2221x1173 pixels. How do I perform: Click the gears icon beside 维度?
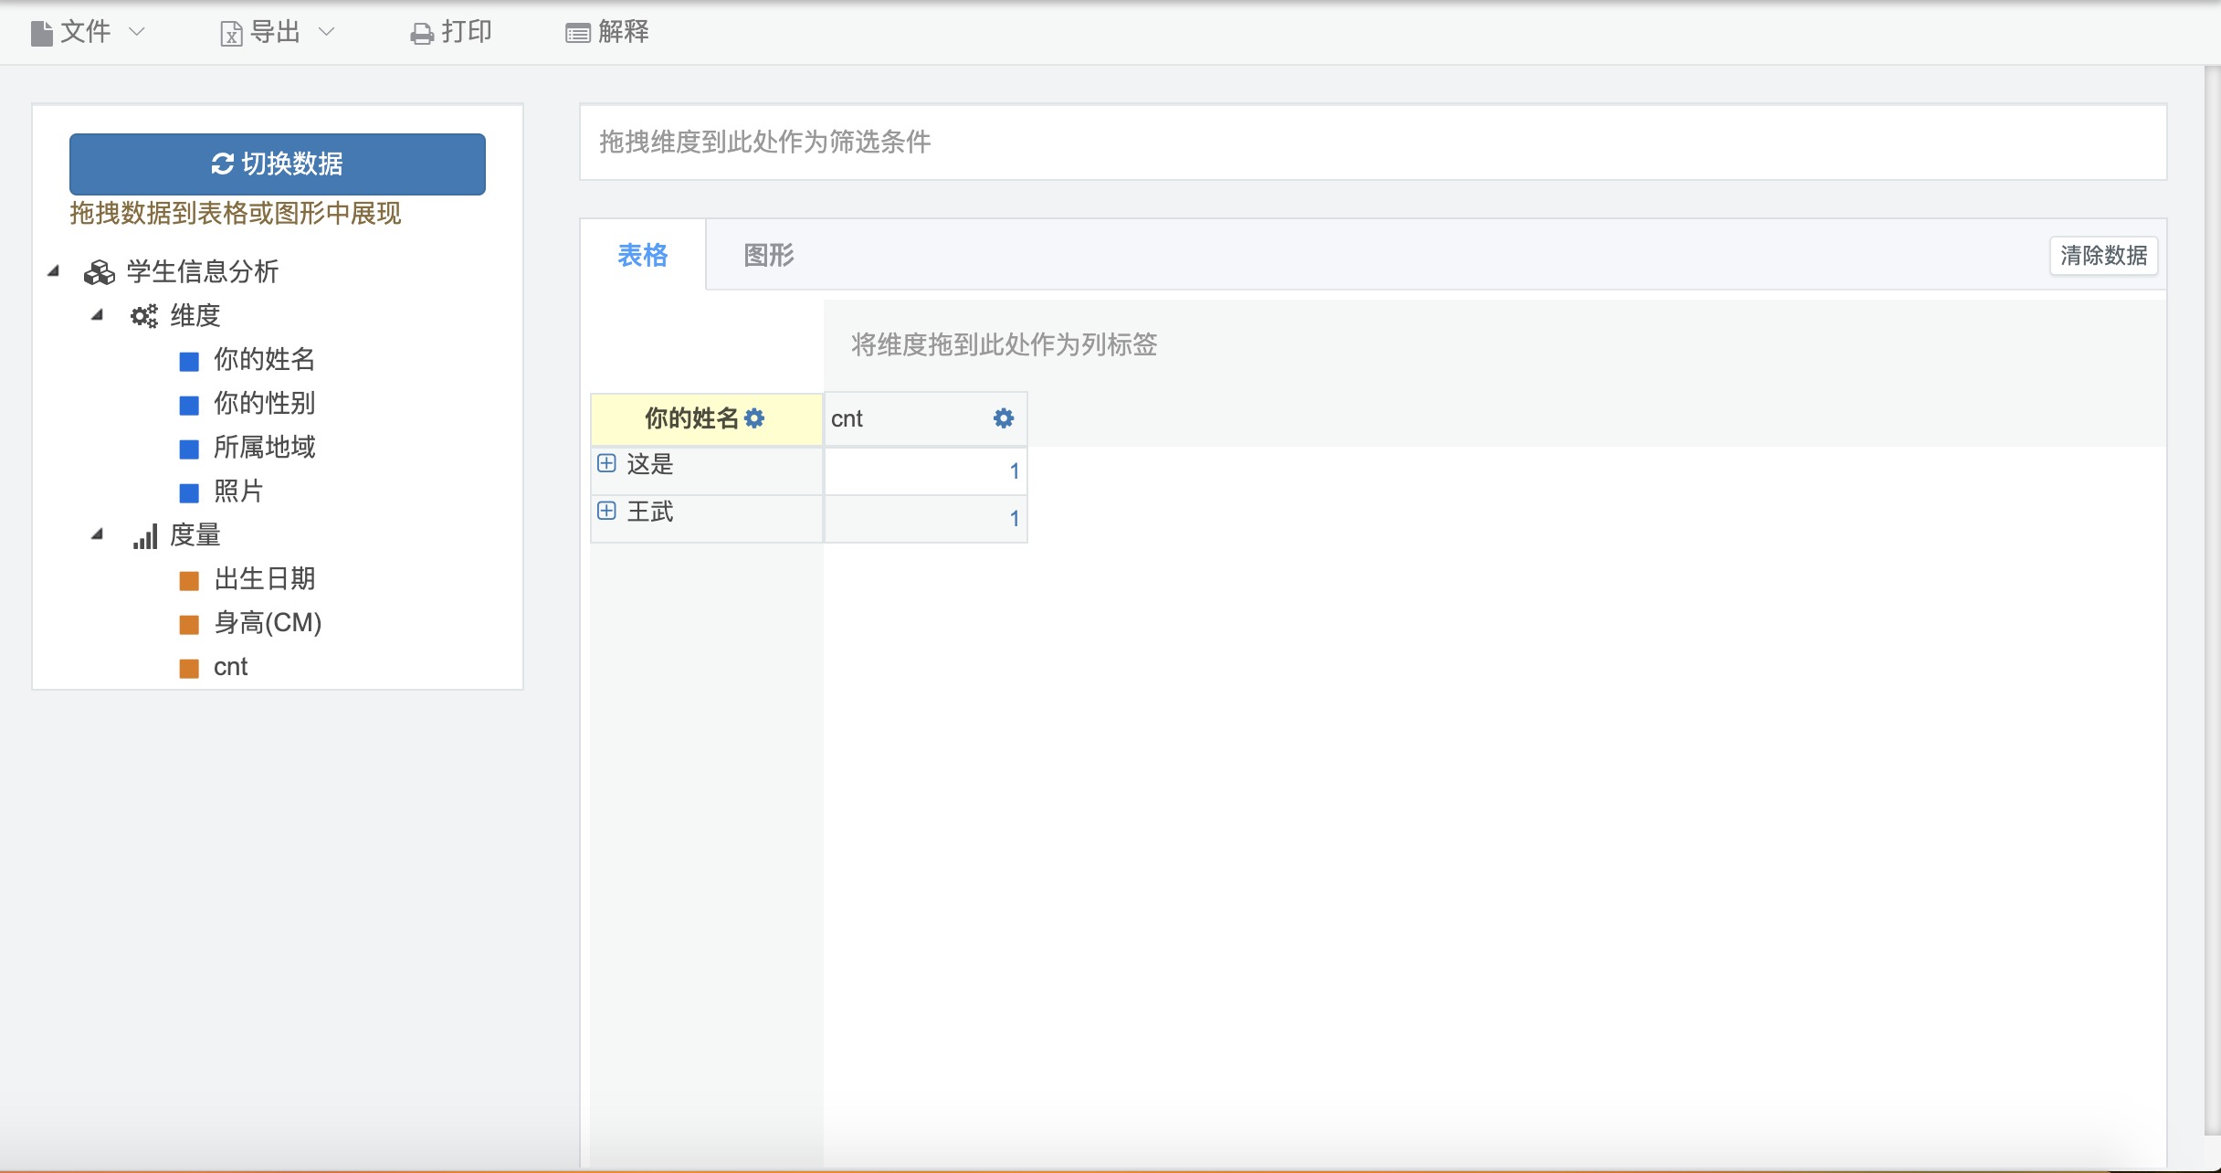pyautogui.click(x=143, y=316)
